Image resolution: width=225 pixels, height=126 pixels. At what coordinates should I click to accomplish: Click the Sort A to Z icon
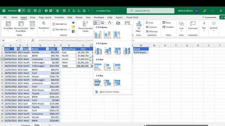[x=74, y=10]
